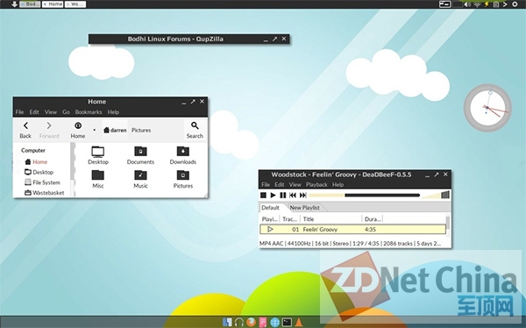Switch to Bod... taskbar window button
Image resolution: width=526 pixels, height=328 pixels.
tap(30, 4)
